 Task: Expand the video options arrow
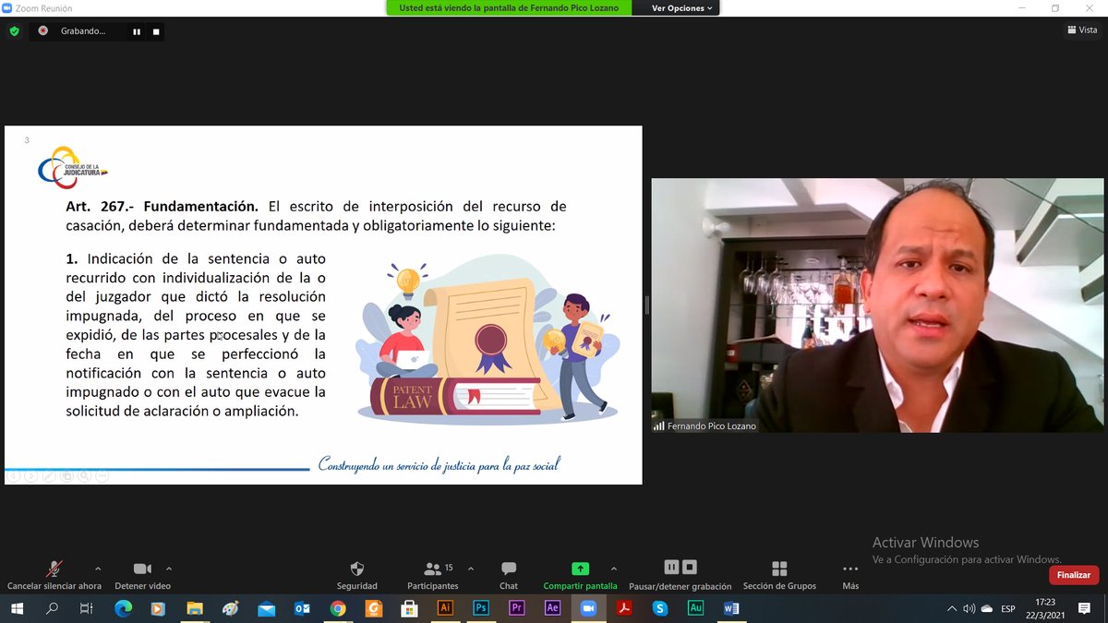[x=168, y=569]
